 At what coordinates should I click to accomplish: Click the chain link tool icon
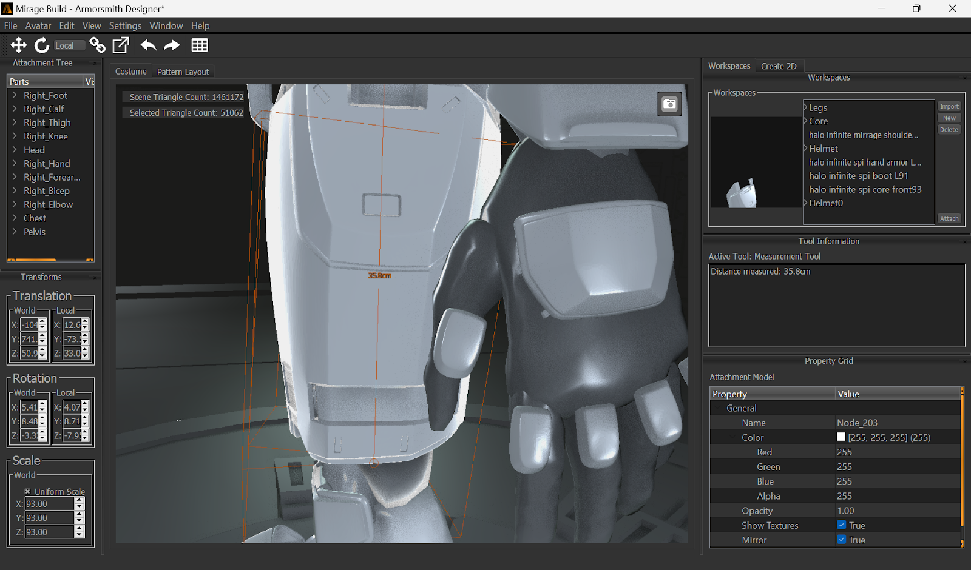pos(97,45)
